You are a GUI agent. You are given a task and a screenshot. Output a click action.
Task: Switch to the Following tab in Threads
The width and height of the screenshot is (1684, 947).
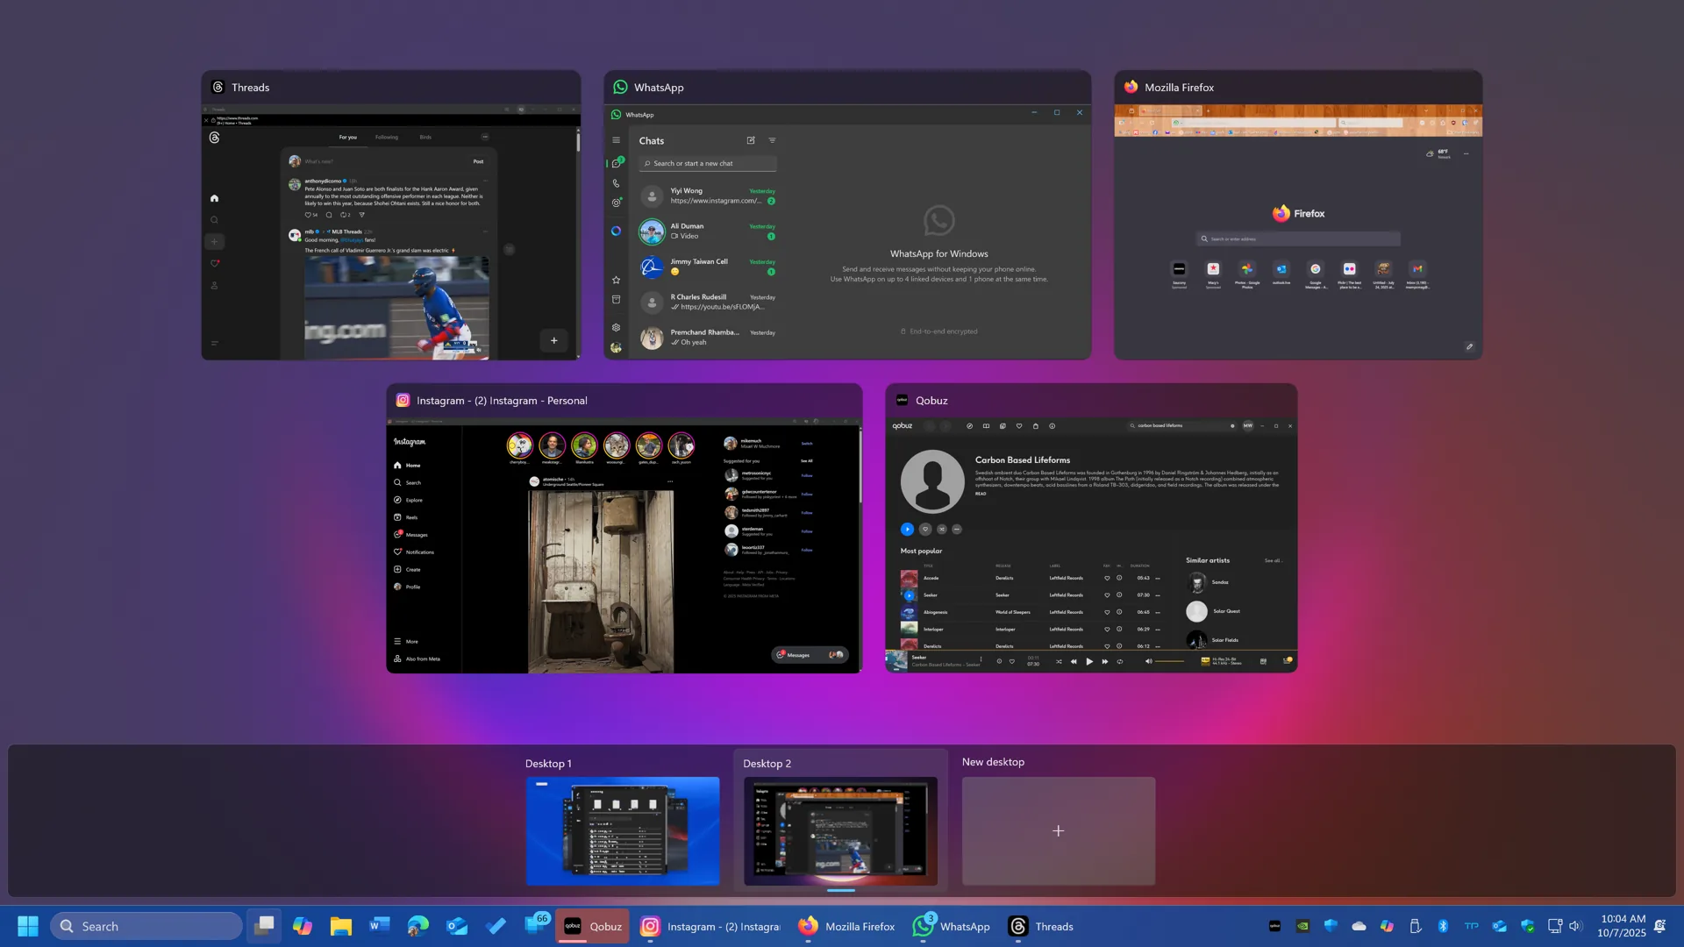387,137
